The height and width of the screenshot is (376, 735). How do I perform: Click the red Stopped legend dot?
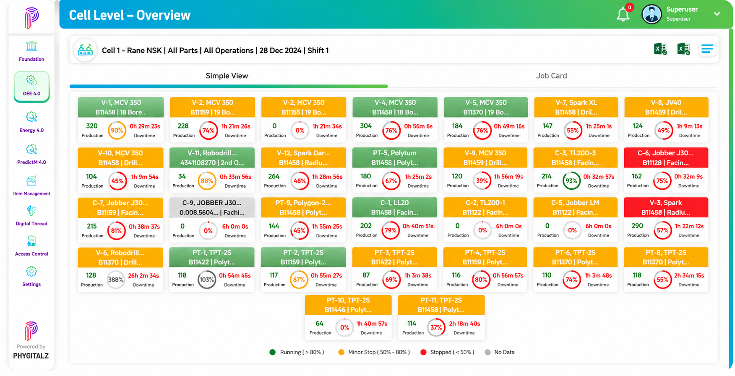coord(423,352)
